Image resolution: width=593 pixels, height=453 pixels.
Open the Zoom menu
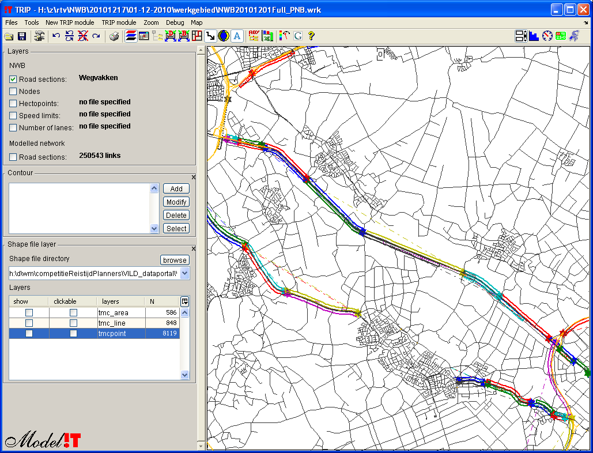click(x=151, y=22)
